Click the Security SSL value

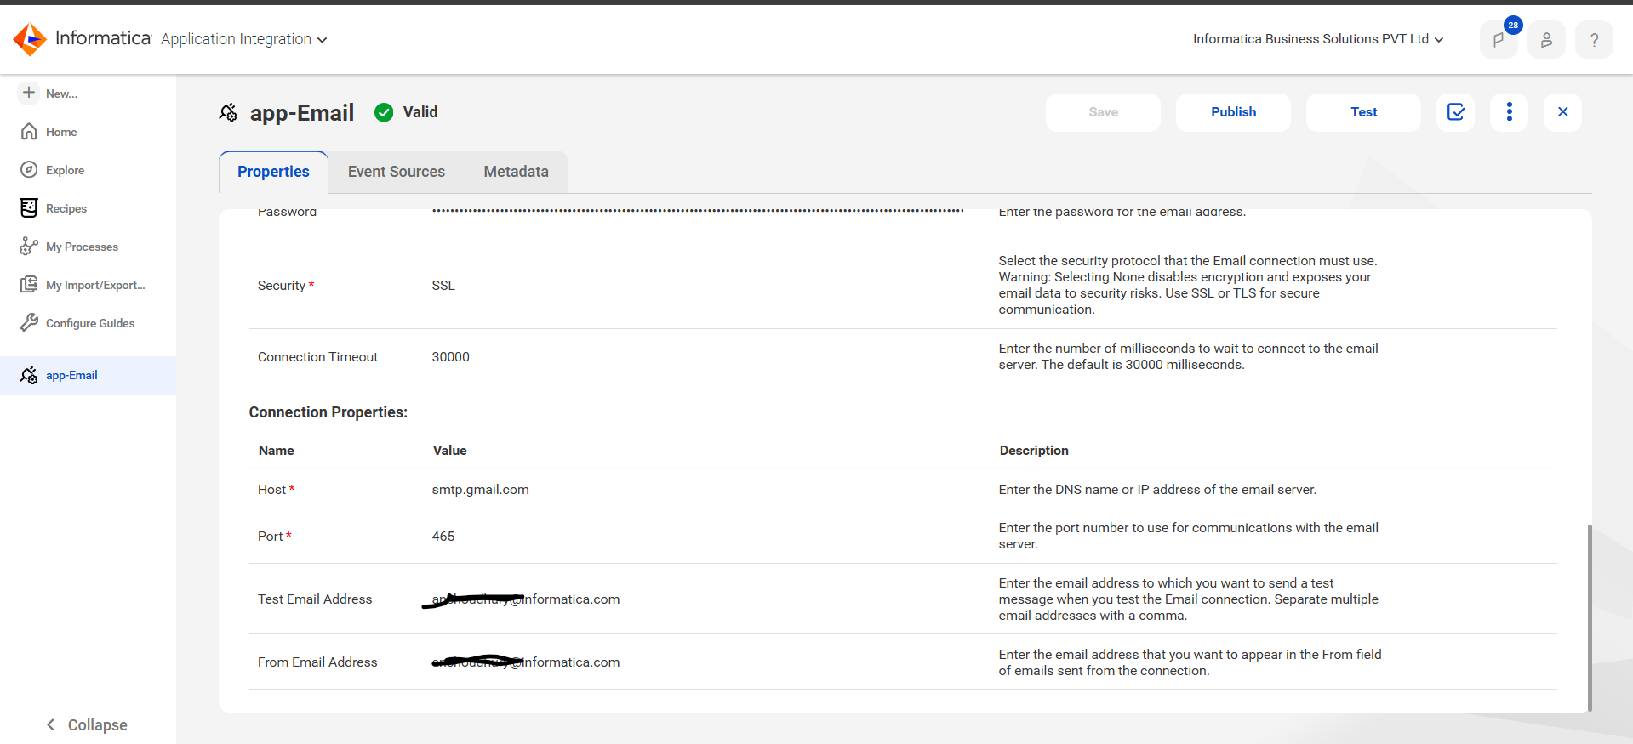click(443, 286)
